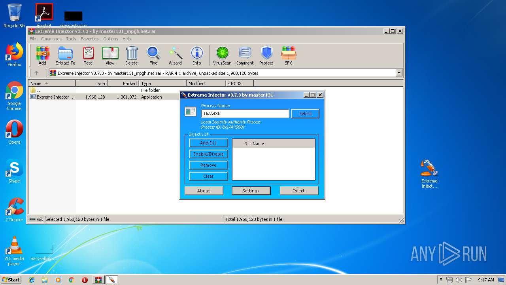The height and width of the screenshot is (285, 506).
Task: Open the Tools menu
Action: (x=71, y=39)
